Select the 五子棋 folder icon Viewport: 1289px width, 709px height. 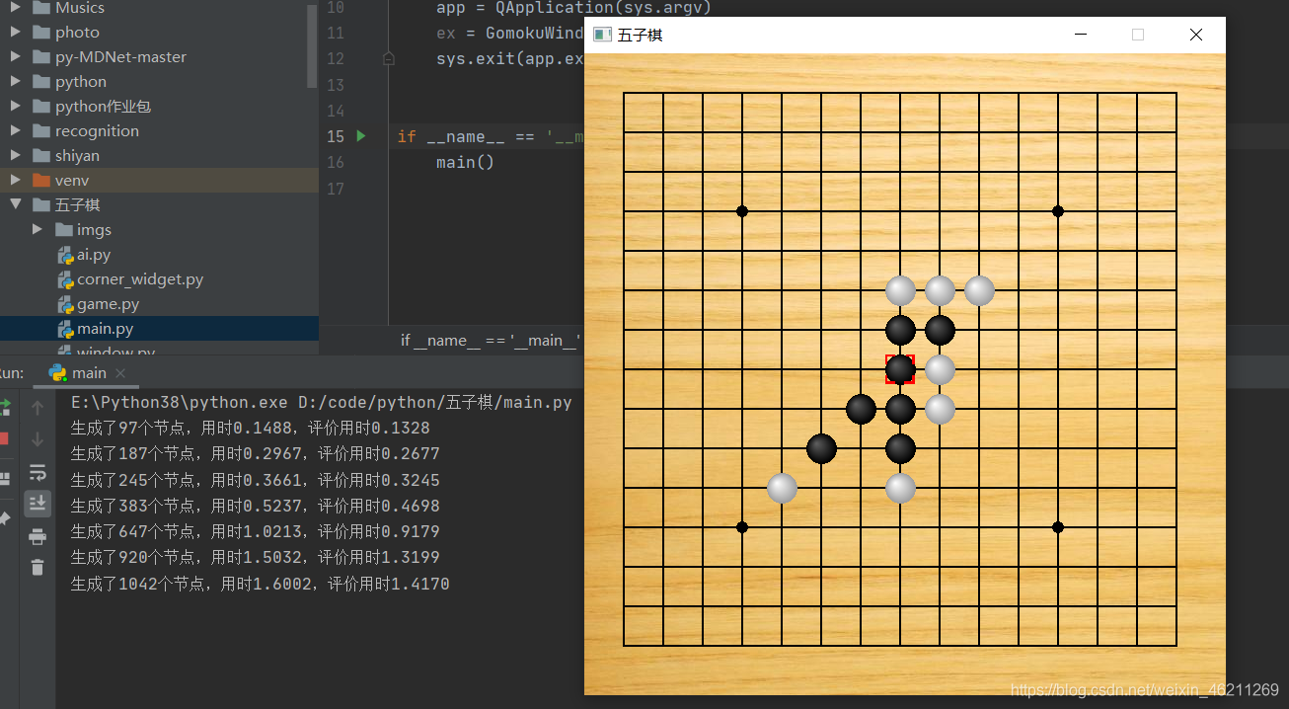pyautogui.click(x=40, y=205)
